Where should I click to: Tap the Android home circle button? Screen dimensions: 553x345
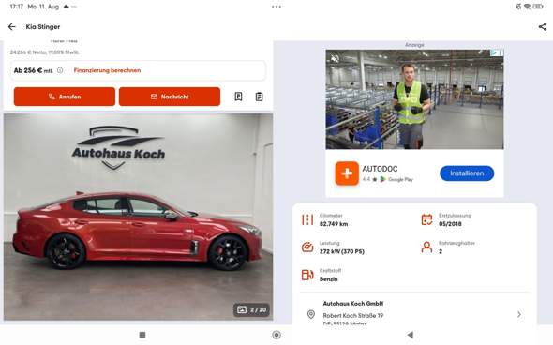click(x=276, y=335)
